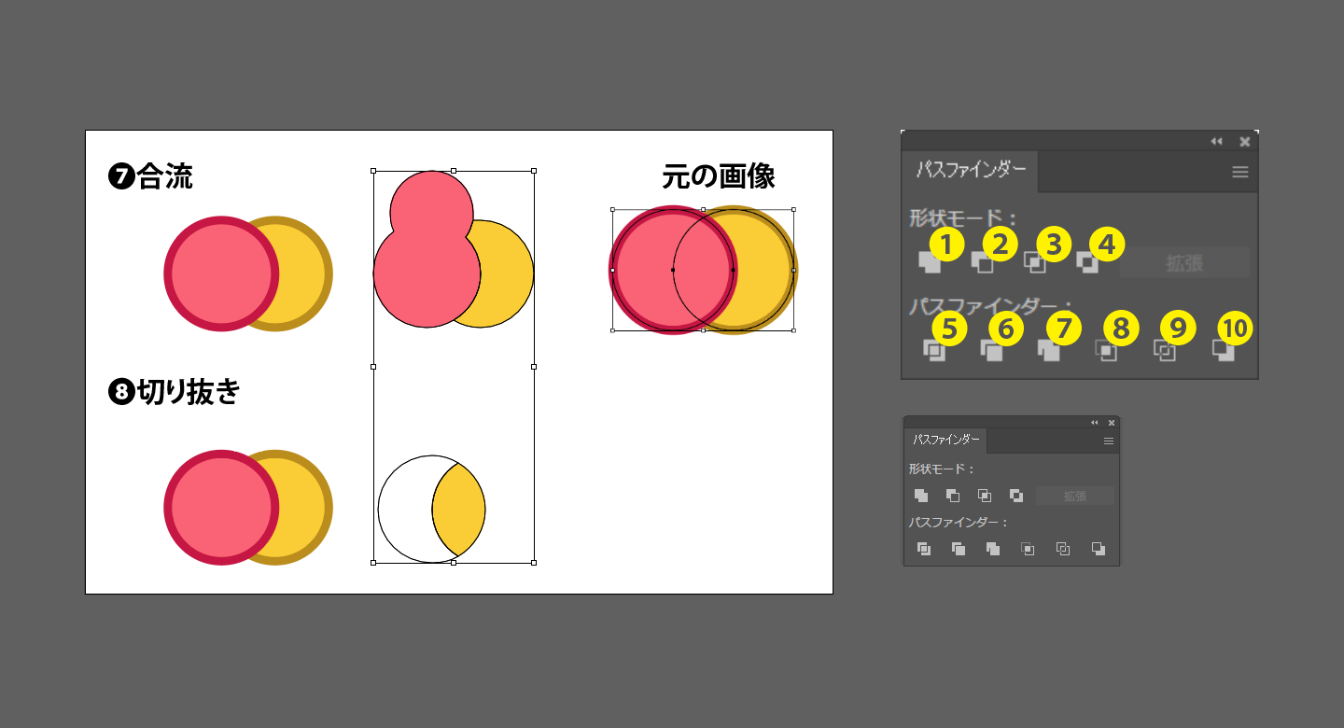Open the small Pathfinder panel flyout menu
The height and width of the screenshot is (728, 1344).
point(1108,439)
